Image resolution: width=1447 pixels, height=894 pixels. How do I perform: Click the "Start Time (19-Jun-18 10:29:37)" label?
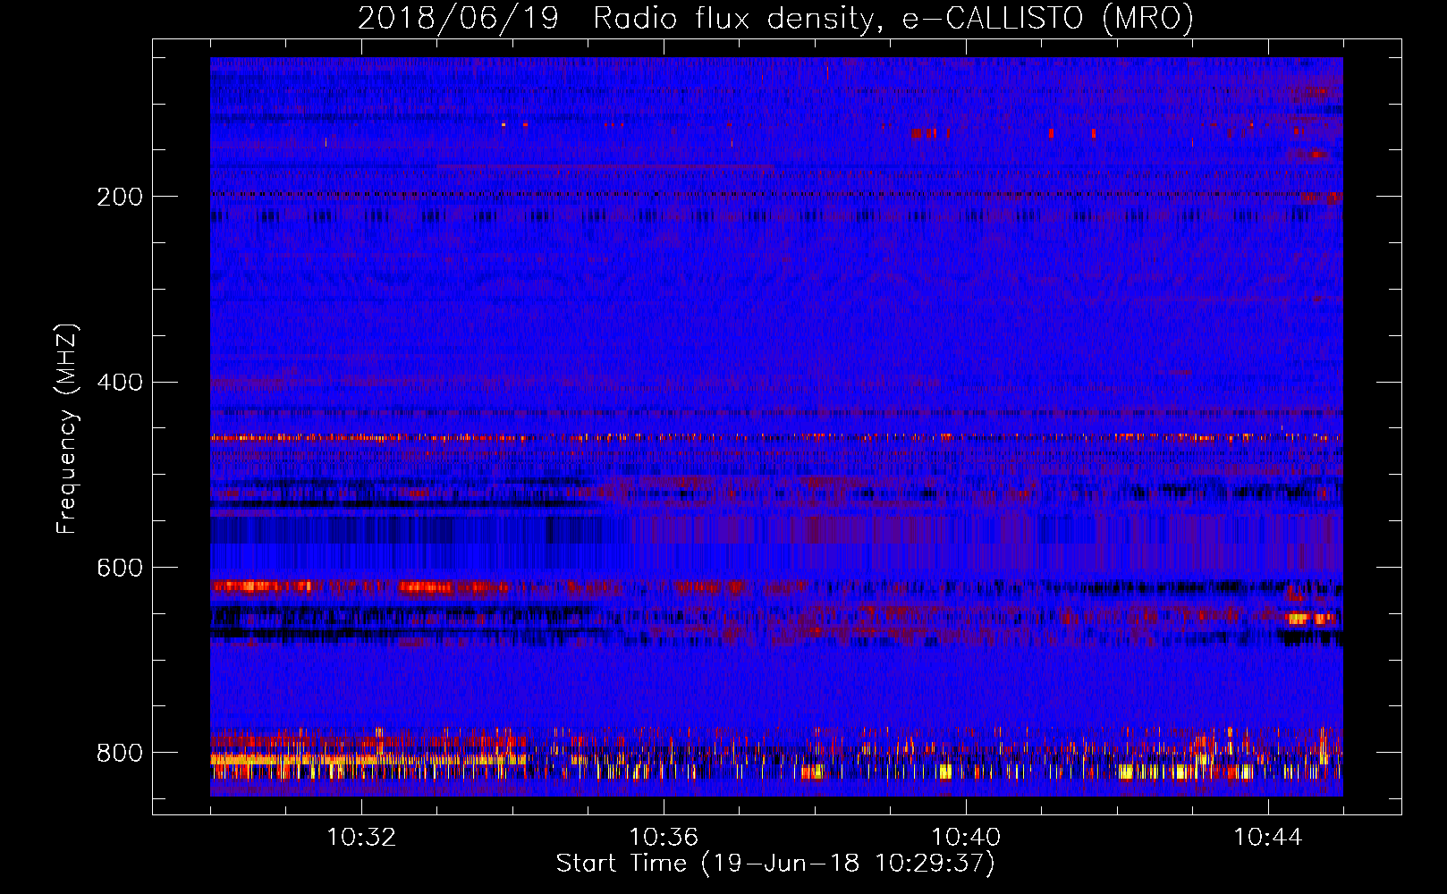(775, 864)
